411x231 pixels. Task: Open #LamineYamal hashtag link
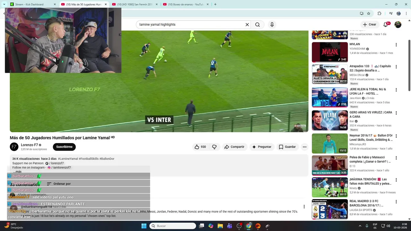pos(68,159)
